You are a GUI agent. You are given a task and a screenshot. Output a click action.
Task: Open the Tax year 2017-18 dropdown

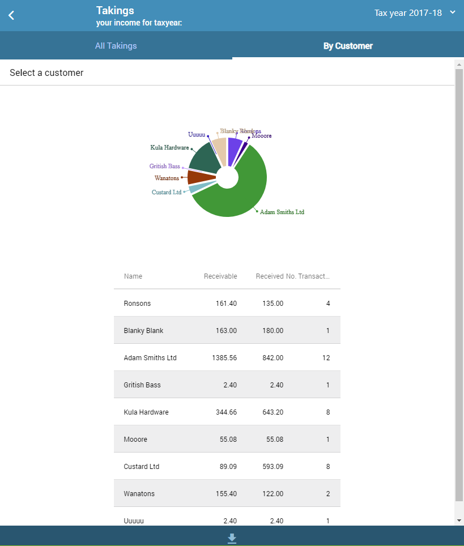click(415, 13)
